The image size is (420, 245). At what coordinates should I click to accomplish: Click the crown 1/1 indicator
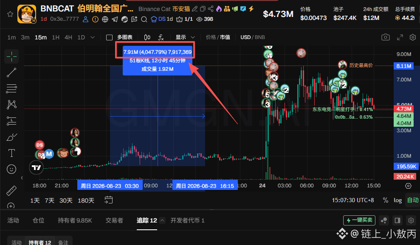point(185,19)
